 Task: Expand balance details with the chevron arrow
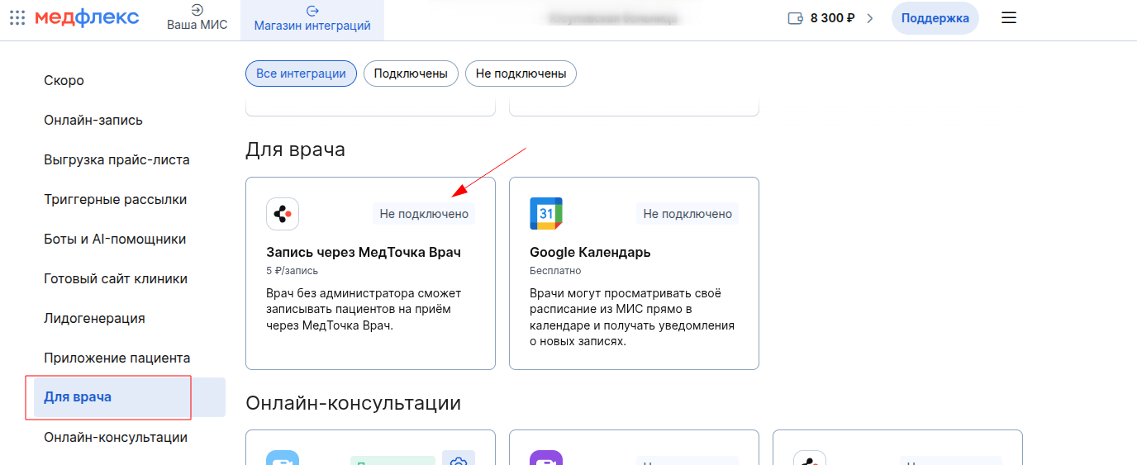point(869,18)
